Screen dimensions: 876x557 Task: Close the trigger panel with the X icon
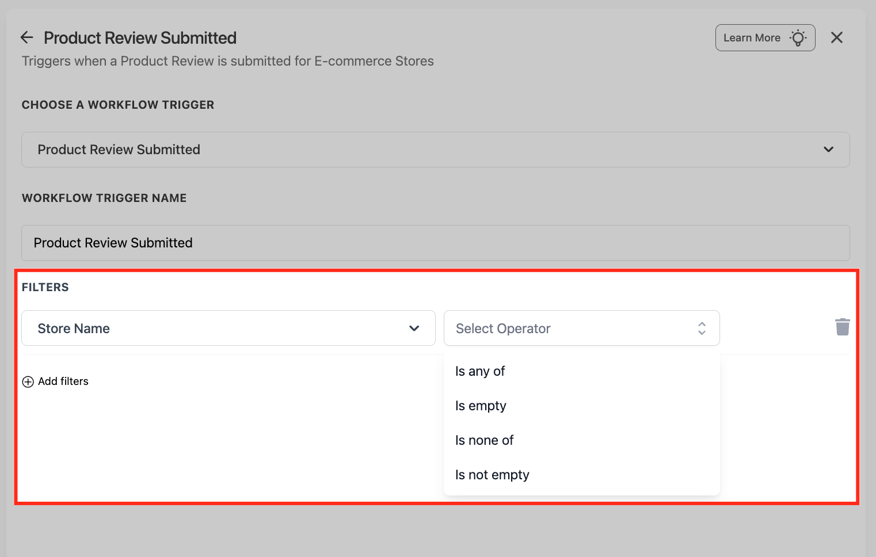click(837, 37)
